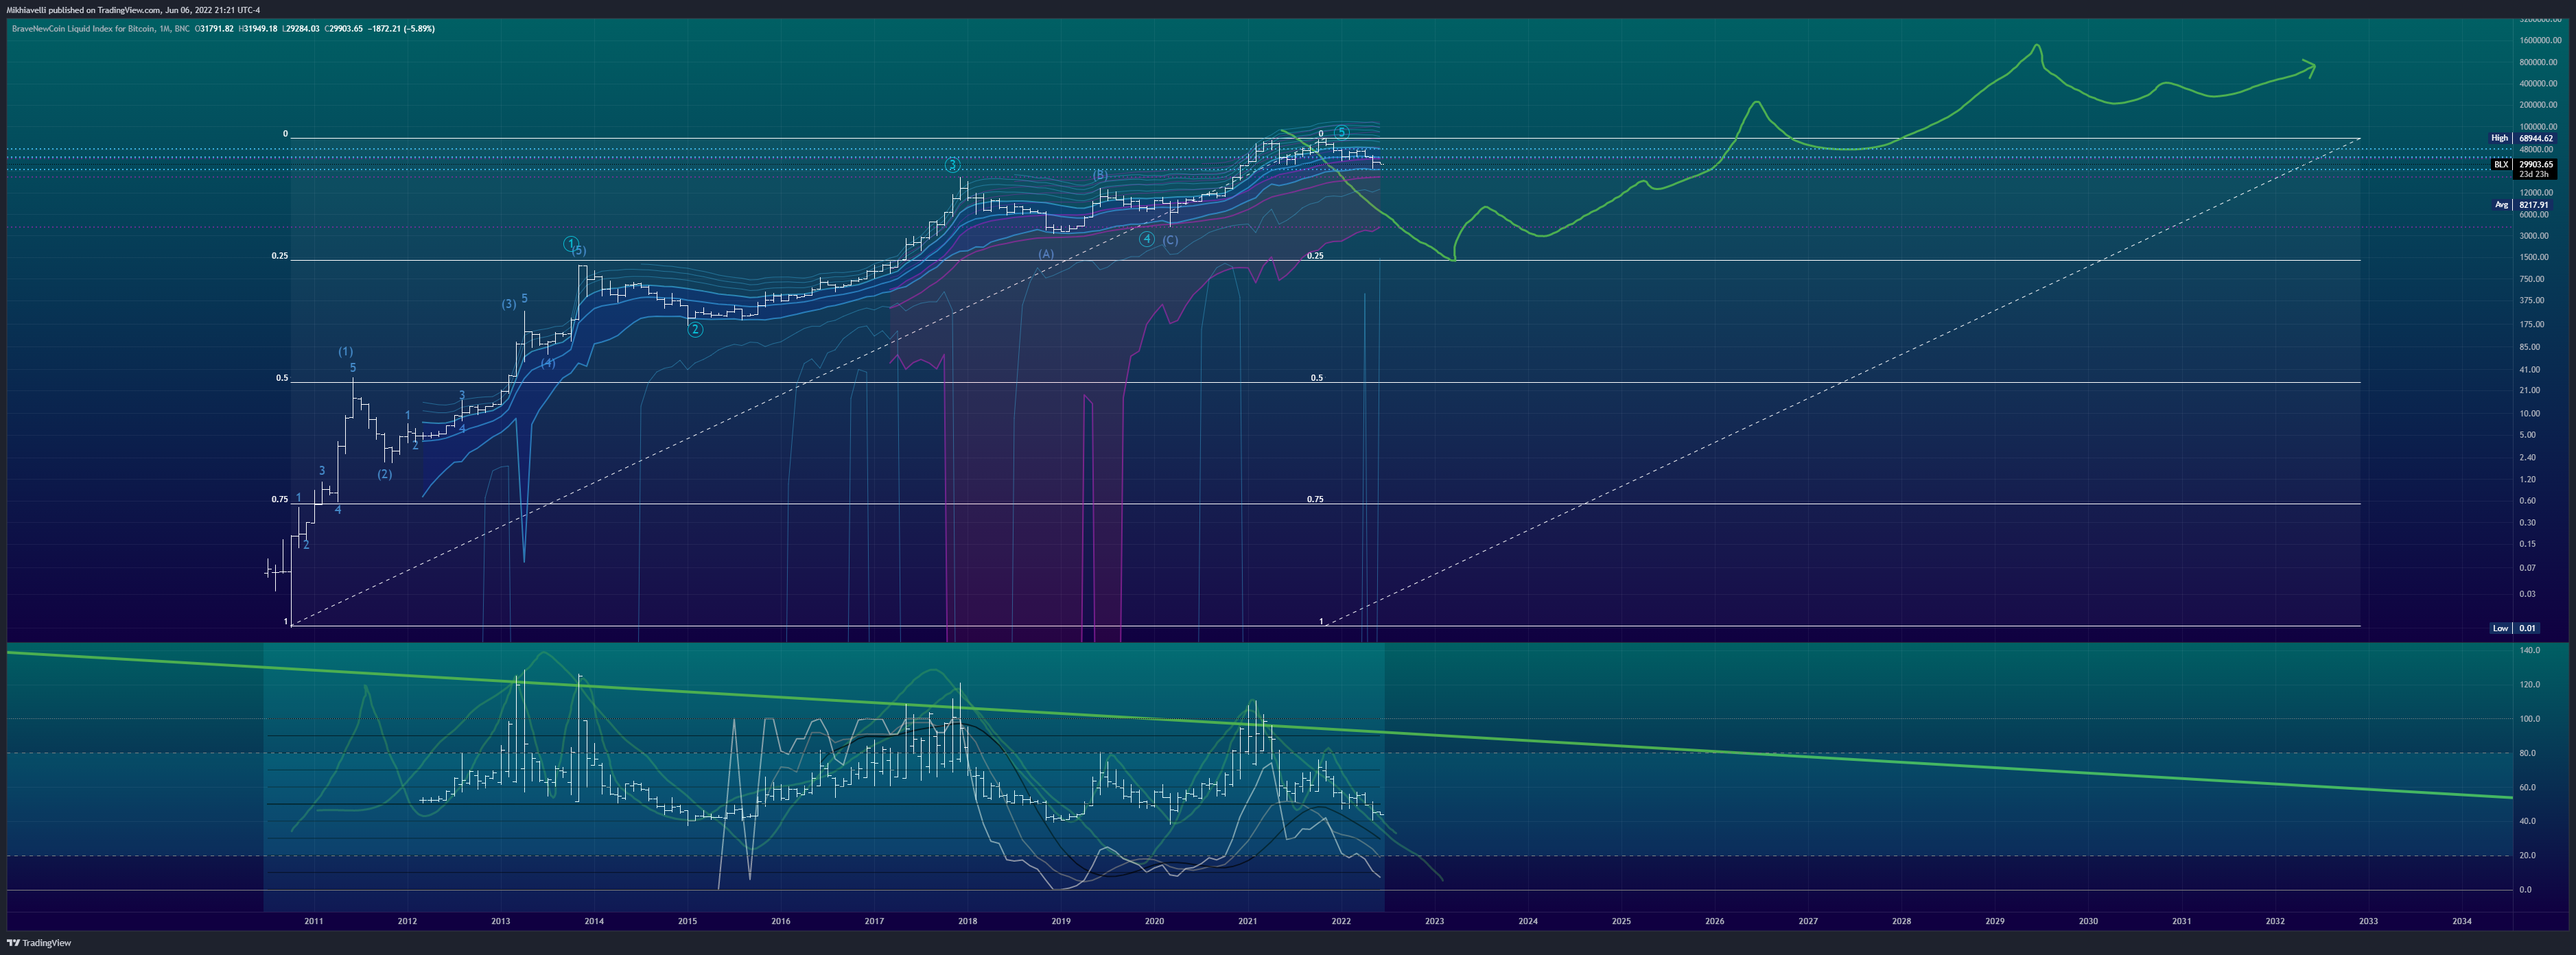2576x955 pixels.
Task: Click the 'Mikhiavelli published on TradingView.com' header text
Action: click(83, 10)
